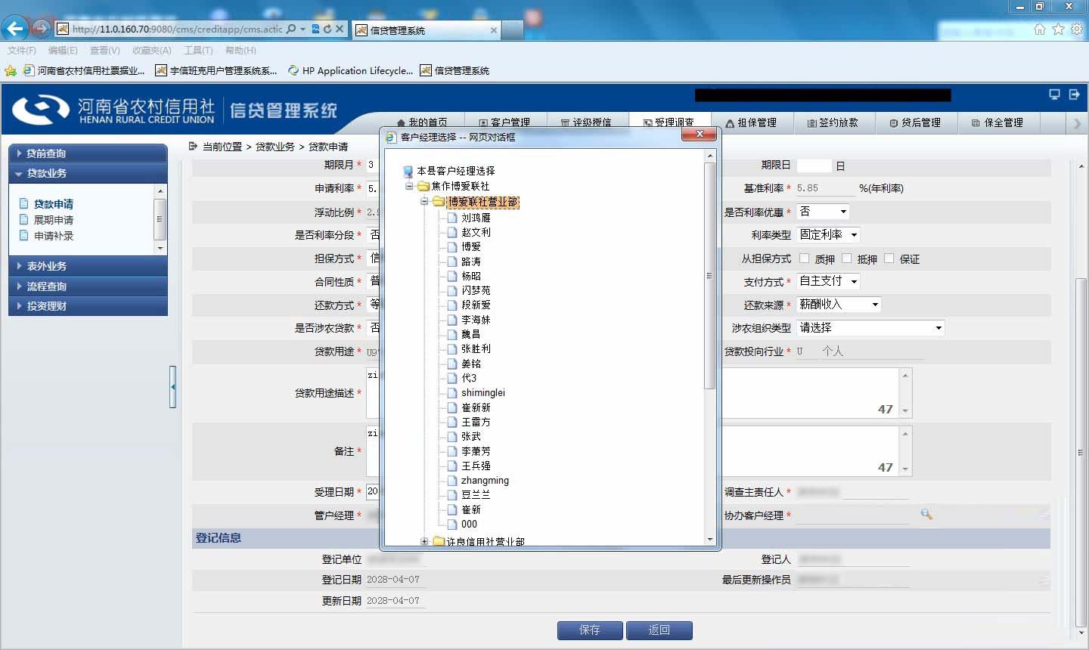Open HP Application Lifecycle bookmark

click(350, 70)
